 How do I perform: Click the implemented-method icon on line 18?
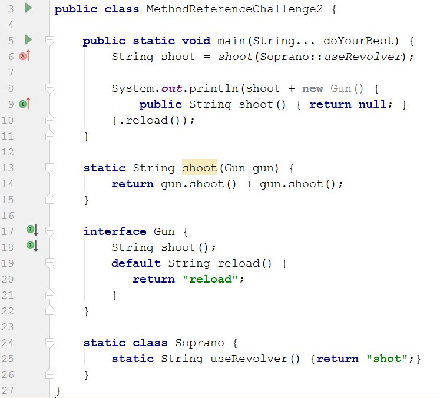(x=32, y=246)
